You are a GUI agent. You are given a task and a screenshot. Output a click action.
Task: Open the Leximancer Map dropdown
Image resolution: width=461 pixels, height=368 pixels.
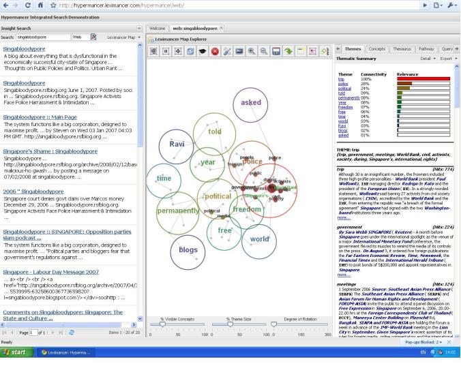(123, 37)
